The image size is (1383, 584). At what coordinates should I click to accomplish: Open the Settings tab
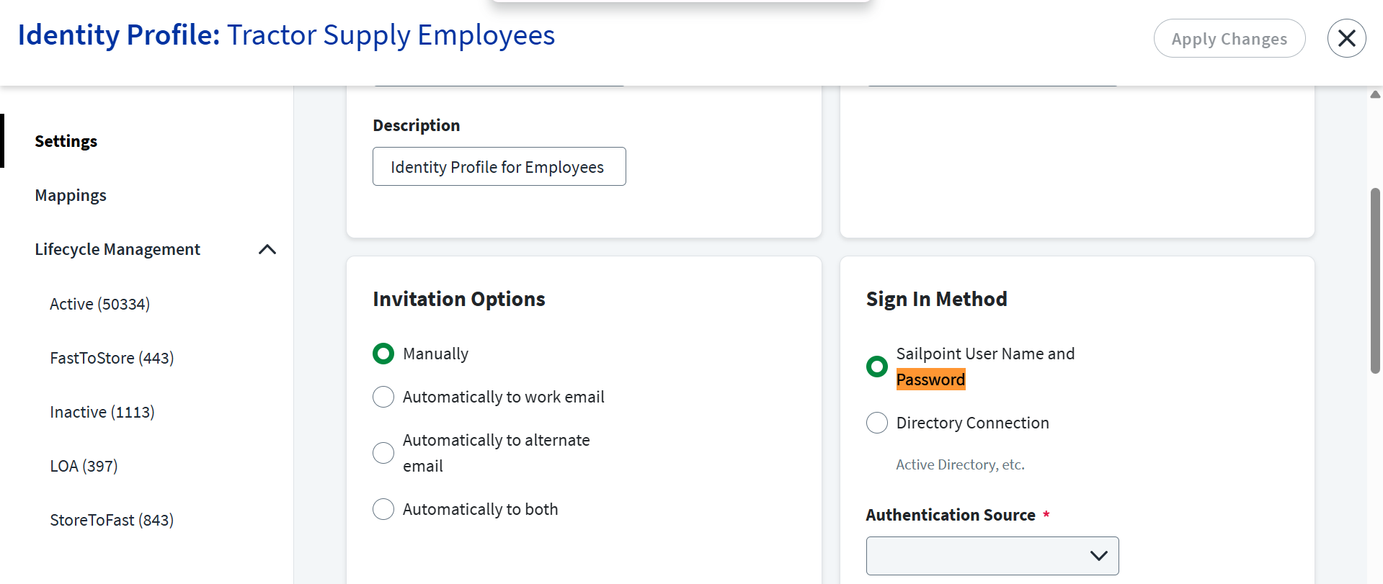[66, 141]
